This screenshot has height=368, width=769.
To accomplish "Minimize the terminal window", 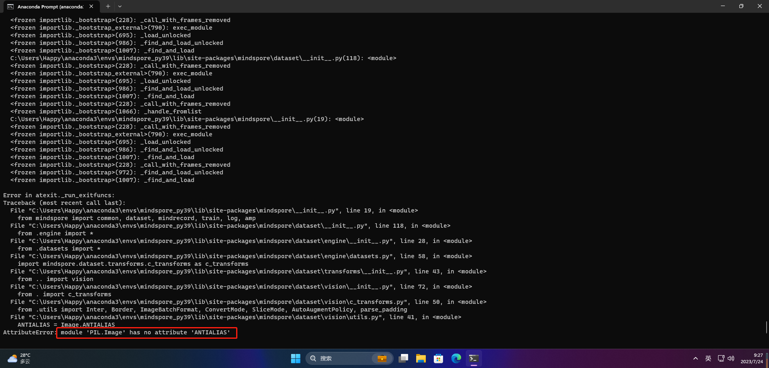I will click(723, 6).
